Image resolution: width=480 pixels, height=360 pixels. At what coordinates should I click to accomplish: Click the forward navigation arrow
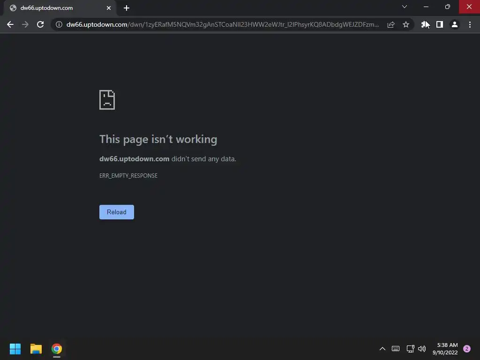25,24
